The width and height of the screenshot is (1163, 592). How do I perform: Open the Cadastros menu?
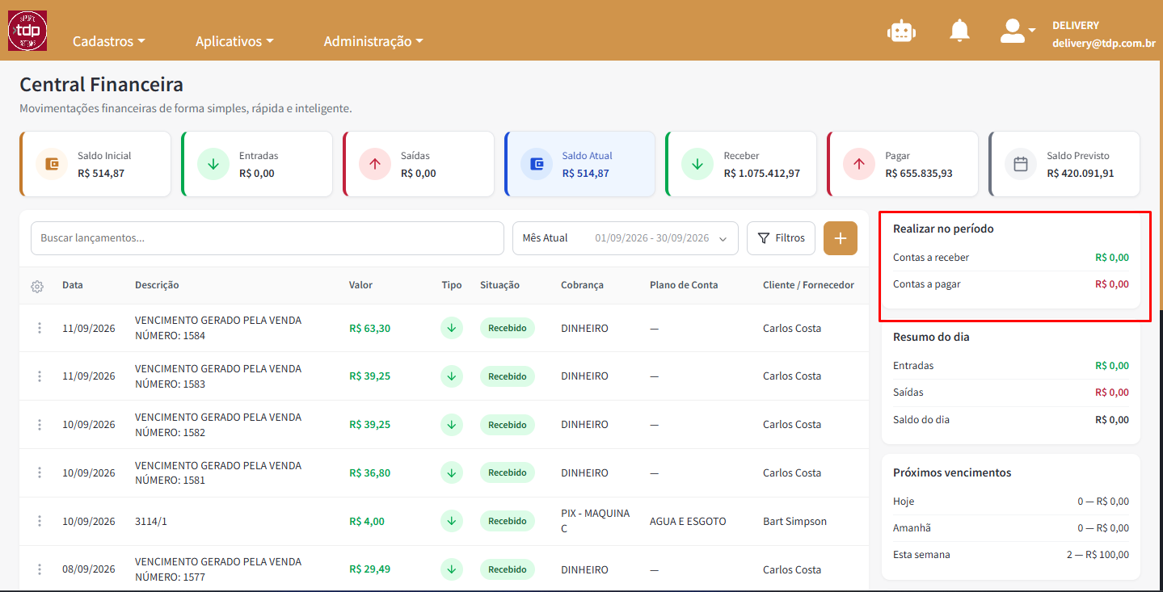click(x=109, y=41)
